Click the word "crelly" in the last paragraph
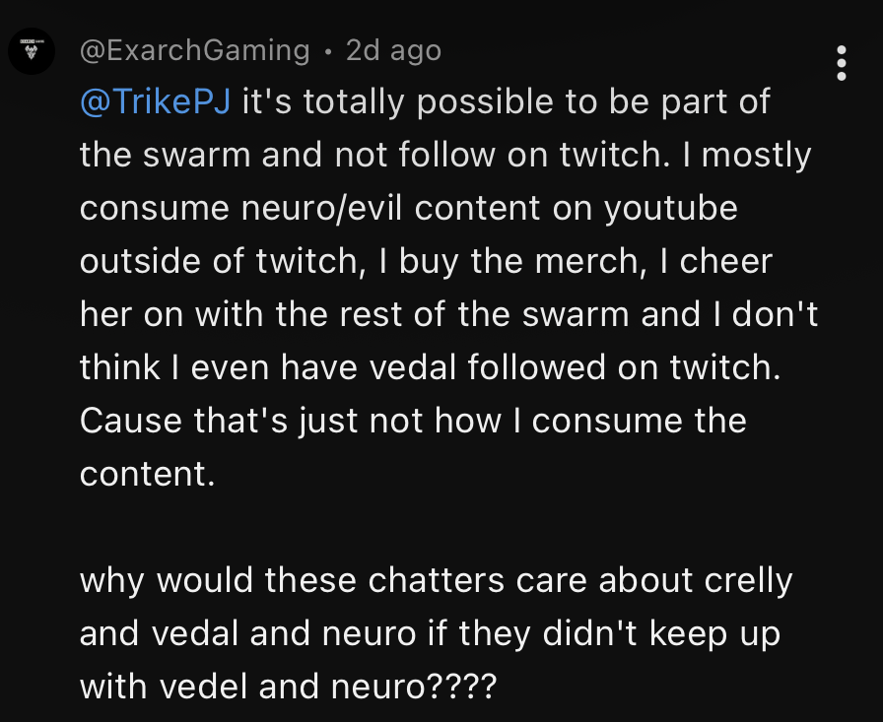Viewport: 883px width, 722px height. [x=749, y=581]
